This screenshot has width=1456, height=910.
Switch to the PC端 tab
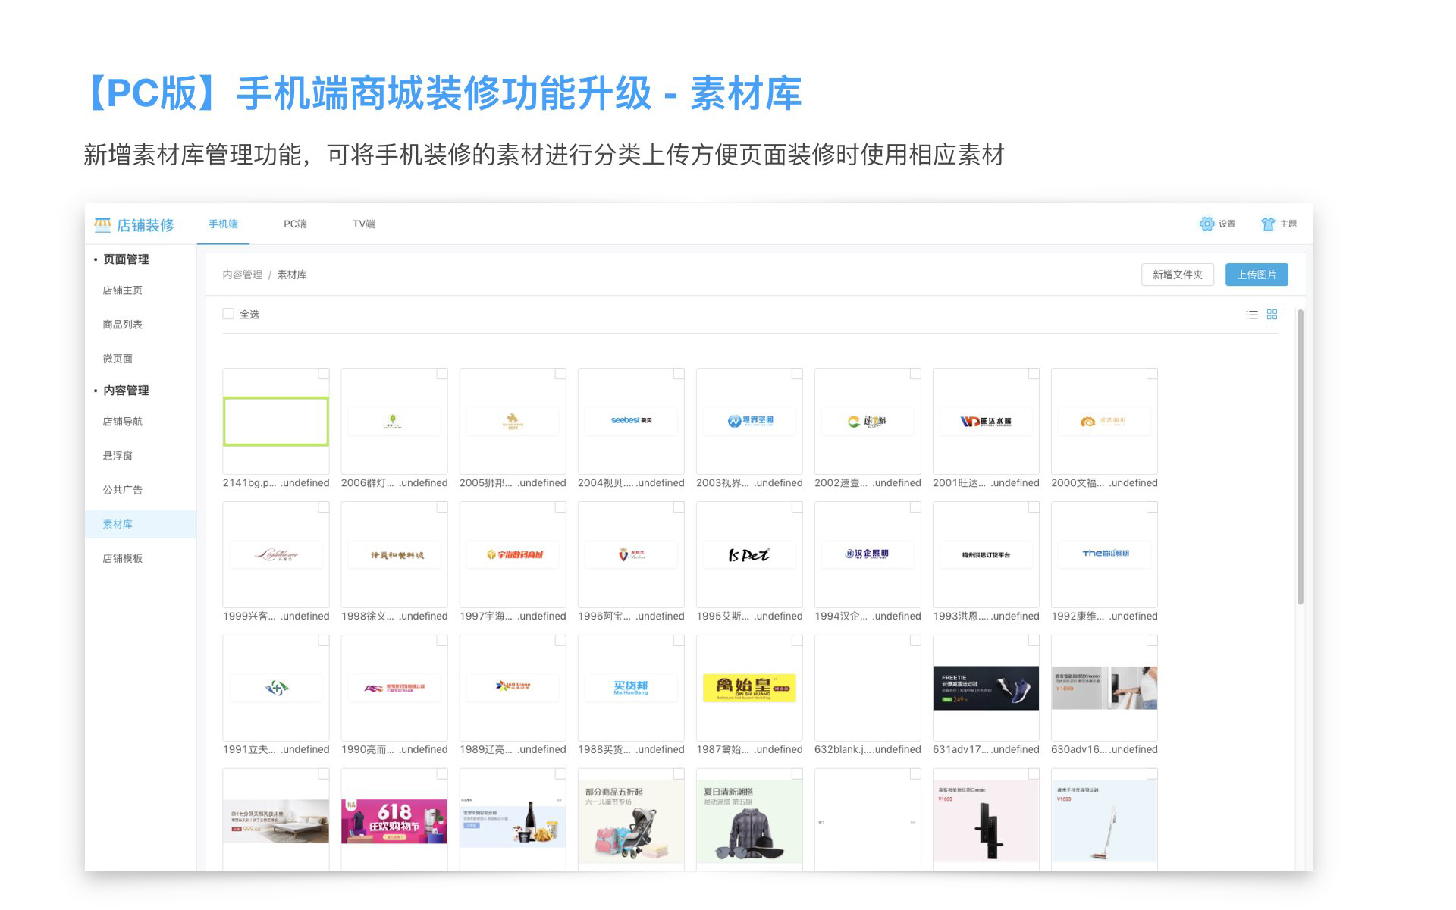pos(295,224)
